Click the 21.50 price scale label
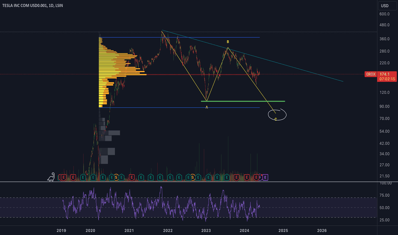Viewport: 398px width, 235px height. click(x=384, y=176)
